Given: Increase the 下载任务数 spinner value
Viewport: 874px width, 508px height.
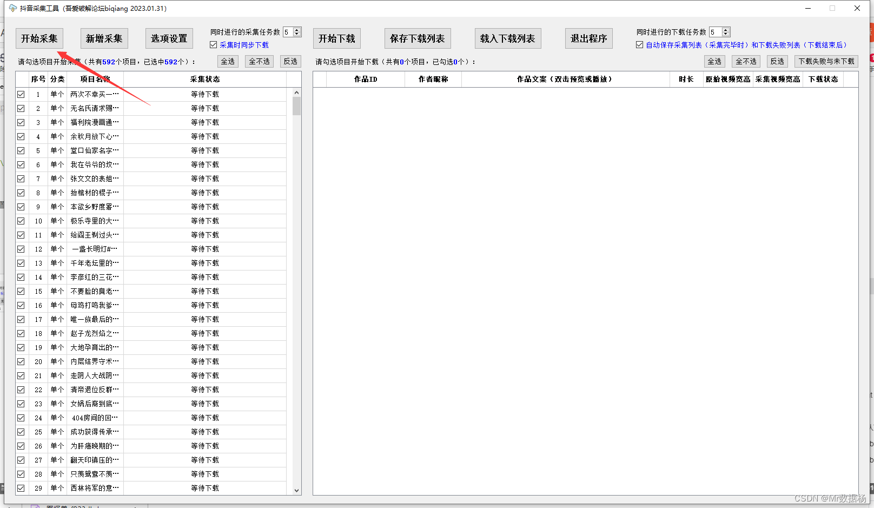Looking at the screenshot, I should coord(726,30).
